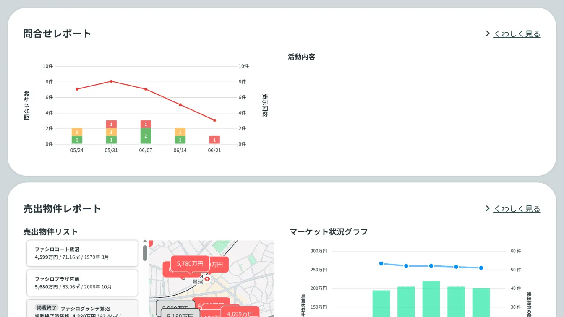This screenshot has height=317, width=564.
Task: Click the tallest green bar in market chart
Action: point(431,299)
